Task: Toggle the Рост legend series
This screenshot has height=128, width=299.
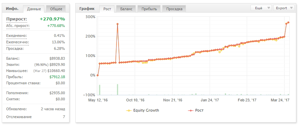Action: (196, 110)
